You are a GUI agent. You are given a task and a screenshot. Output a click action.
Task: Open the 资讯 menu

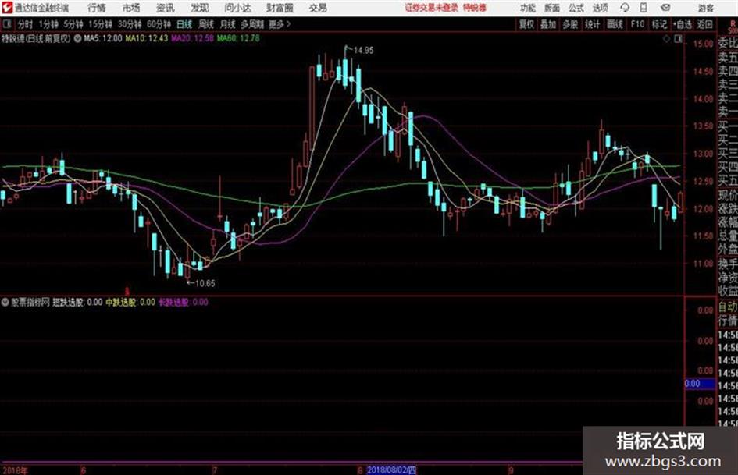166,8
